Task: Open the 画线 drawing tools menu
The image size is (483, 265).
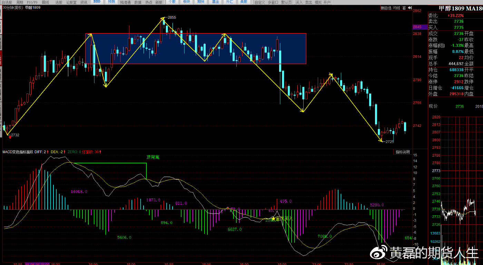Action: pyautogui.click(x=45, y=2)
